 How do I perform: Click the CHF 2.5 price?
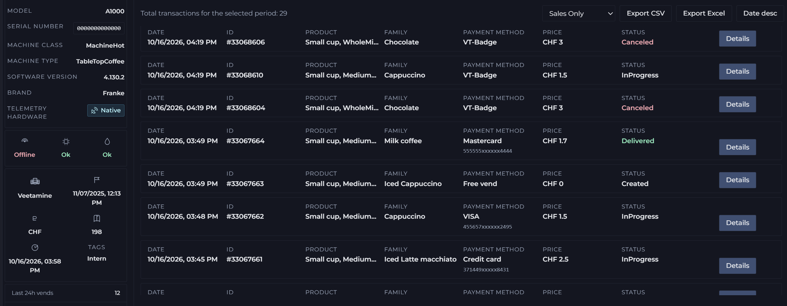tap(555, 259)
